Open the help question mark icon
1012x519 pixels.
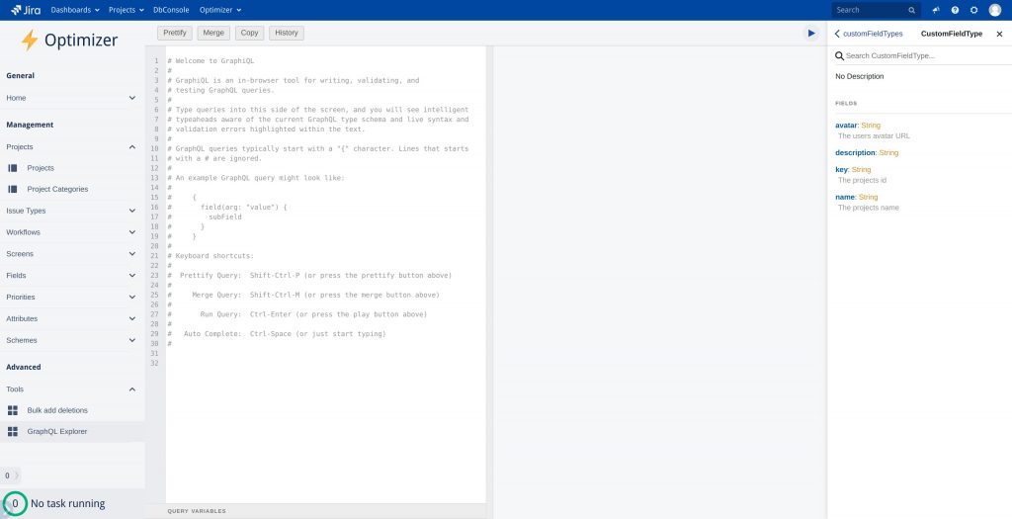[956, 10]
